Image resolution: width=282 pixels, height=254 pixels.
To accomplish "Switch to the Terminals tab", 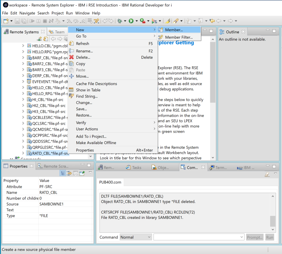I will [x=218, y=167].
